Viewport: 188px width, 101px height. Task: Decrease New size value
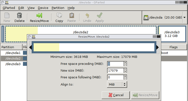125,72
